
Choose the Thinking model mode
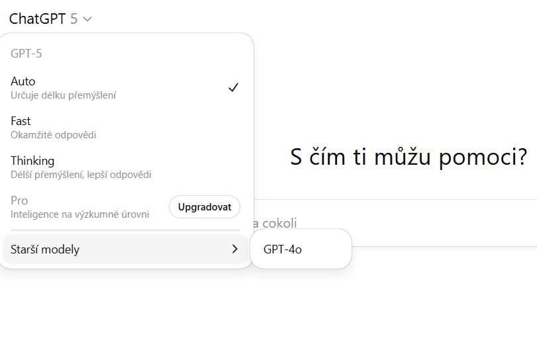pyautogui.click(x=32, y=161)
